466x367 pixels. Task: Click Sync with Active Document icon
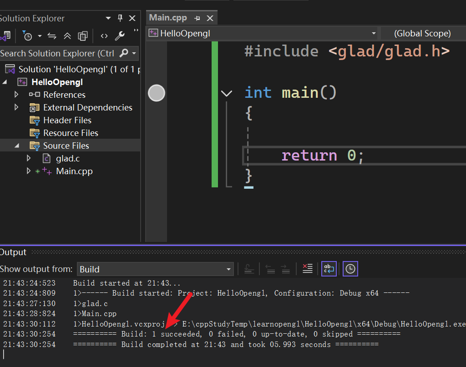click(52, 36)
